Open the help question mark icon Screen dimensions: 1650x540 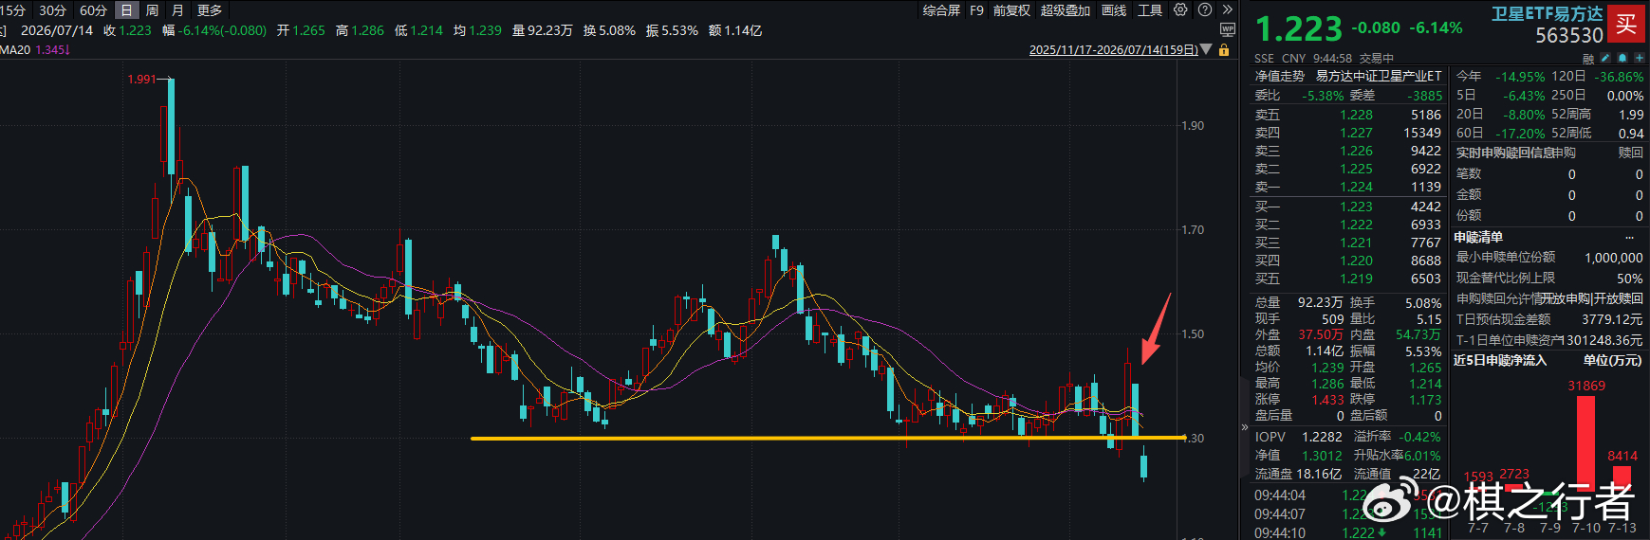click(1205, 9)
